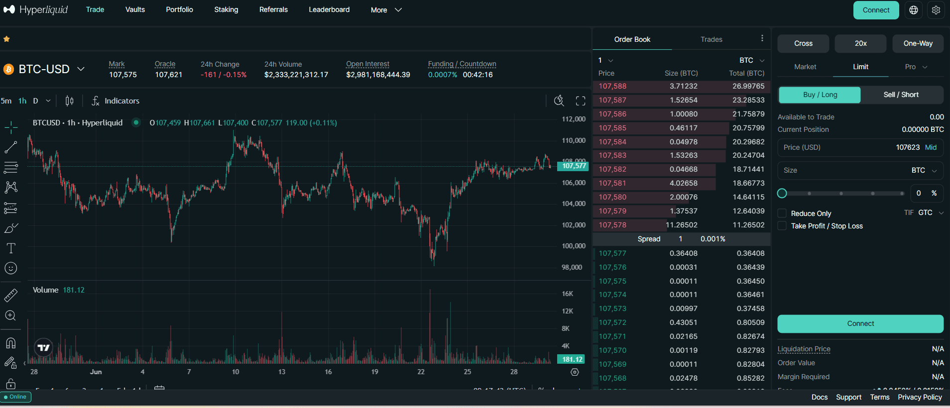
Task: Toggle fullscreen chart mode
Action: [x=581, y=101]
